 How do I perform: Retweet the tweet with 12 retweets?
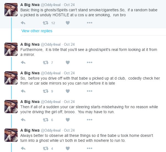point(46,23)
